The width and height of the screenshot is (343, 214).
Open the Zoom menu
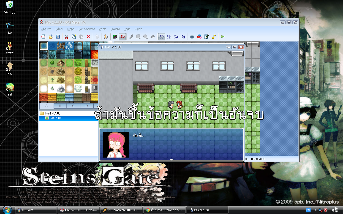tap(103, 29)
